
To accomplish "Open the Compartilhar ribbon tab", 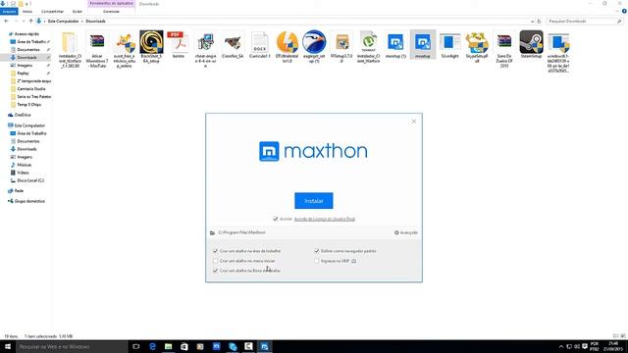I will tap(52, 12).
